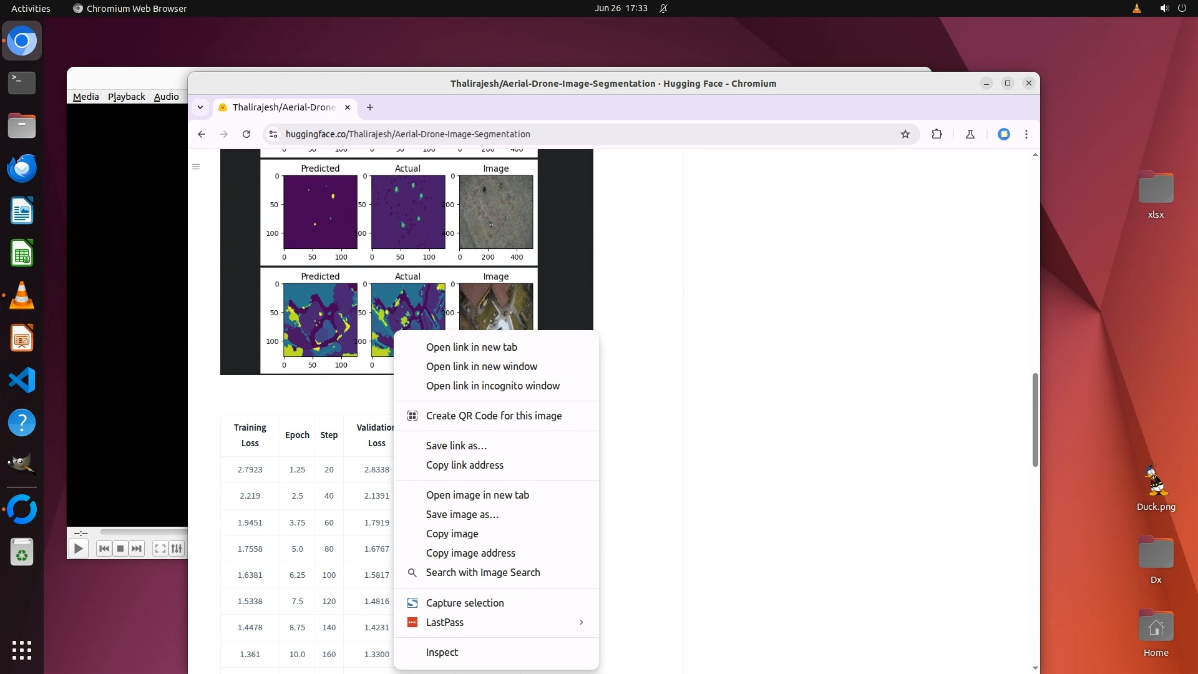Open new tab with plus button
Screen dimensions: 1198x674
pyautogui.click(x=370, y=107)
